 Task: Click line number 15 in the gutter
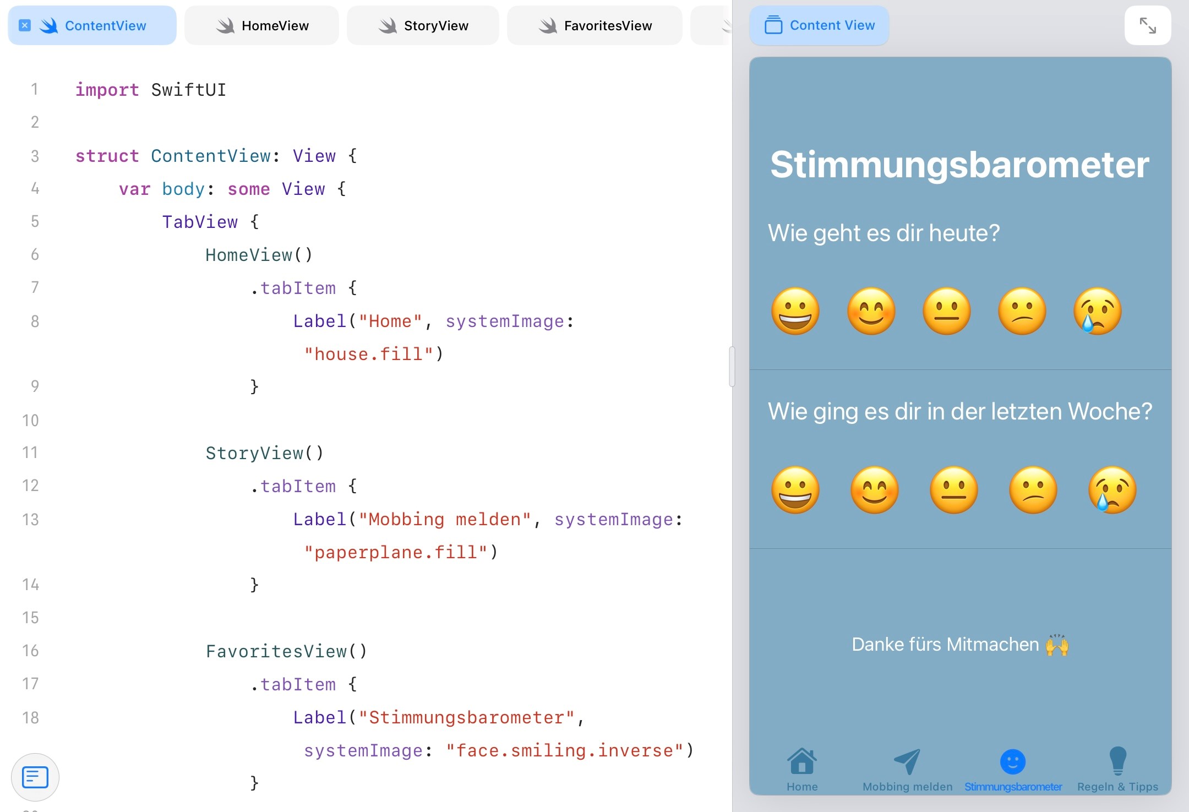pos(30,617)
